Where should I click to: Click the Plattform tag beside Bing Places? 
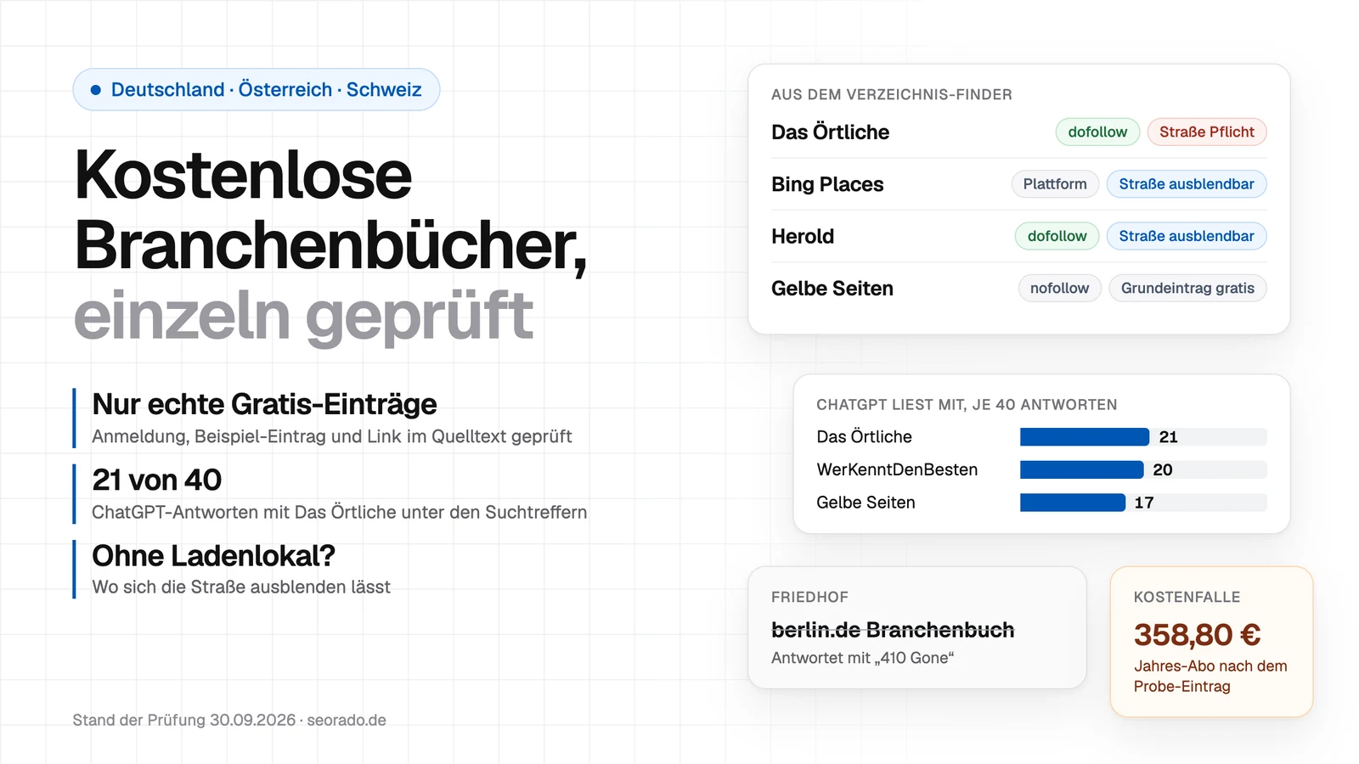[1055, 184]
